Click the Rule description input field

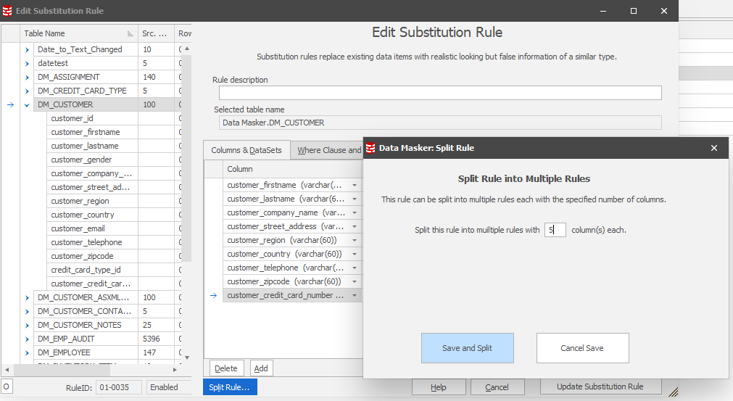(x=440, y=93)
